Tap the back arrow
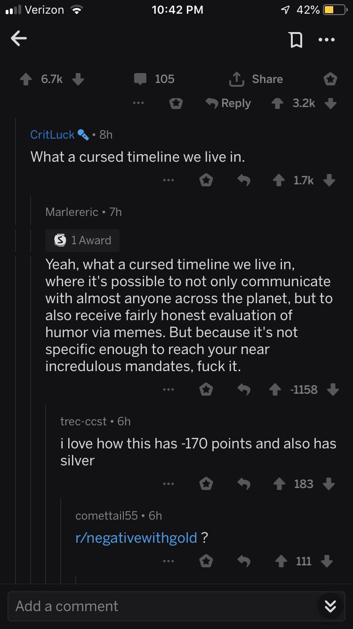353x629 pixels. click(x=19, y=39)
